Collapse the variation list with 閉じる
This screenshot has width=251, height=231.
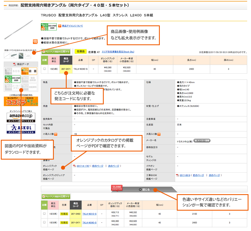coord(144,189)
